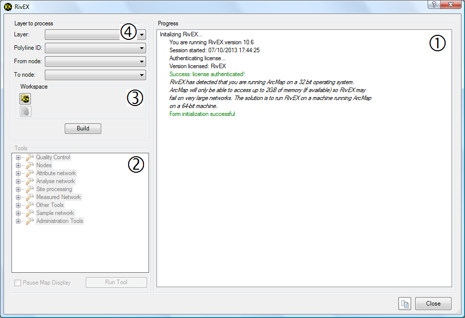Click the Measured Network hammer icon
Image resolution: width=465 pixels, height=318 pixels.
click(x=30, y=197)
